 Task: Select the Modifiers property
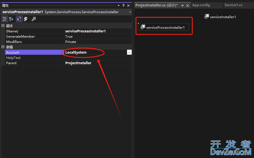click(x=35, y=42)
